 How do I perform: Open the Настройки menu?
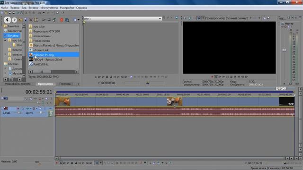click(x=67, y=8)
